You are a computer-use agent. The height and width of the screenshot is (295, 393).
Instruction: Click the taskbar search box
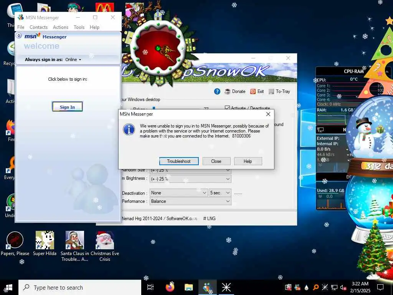point(80,287)
